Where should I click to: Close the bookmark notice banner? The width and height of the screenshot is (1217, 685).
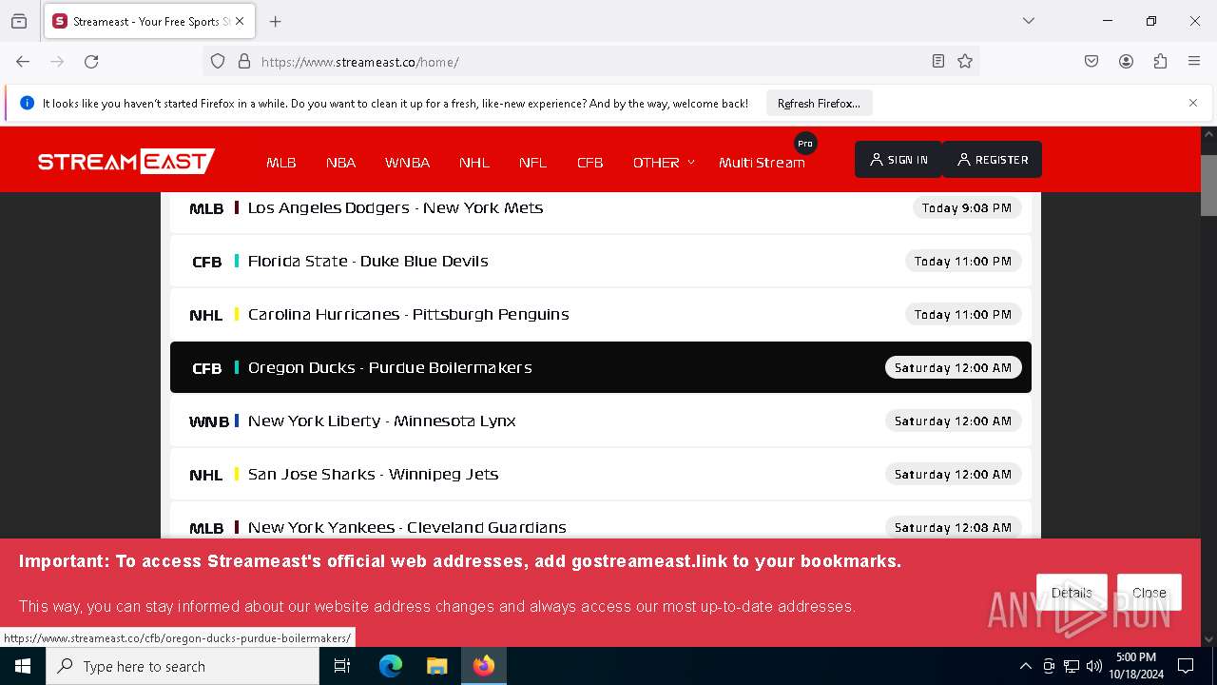[1149, 593]
